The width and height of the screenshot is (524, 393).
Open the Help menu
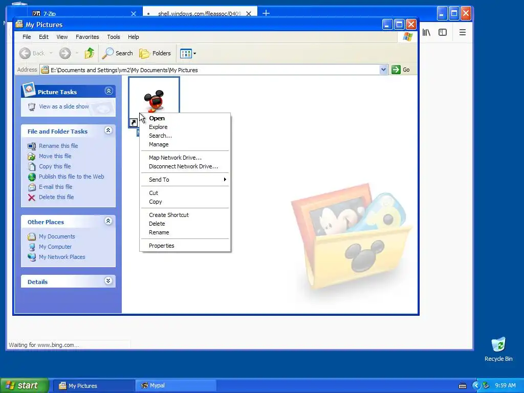pyautogui.click(x=134, y=37)
